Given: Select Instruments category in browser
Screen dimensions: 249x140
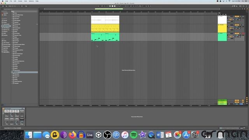Looking at the screenshot, I should pos(6,24).
